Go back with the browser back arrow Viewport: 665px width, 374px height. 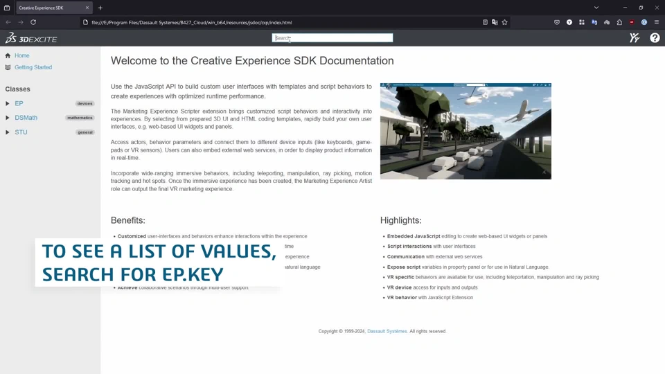click(8, 22)
